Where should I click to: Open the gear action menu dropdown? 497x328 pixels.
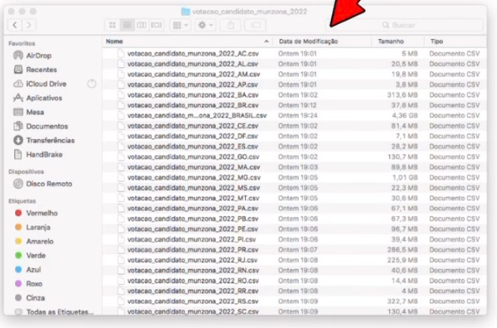205,25
